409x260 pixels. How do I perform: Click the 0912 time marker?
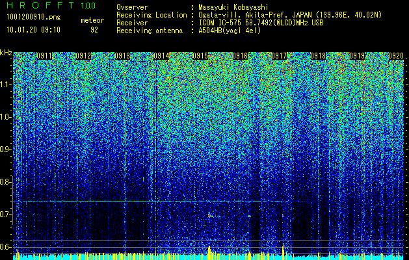click(83, 55)
